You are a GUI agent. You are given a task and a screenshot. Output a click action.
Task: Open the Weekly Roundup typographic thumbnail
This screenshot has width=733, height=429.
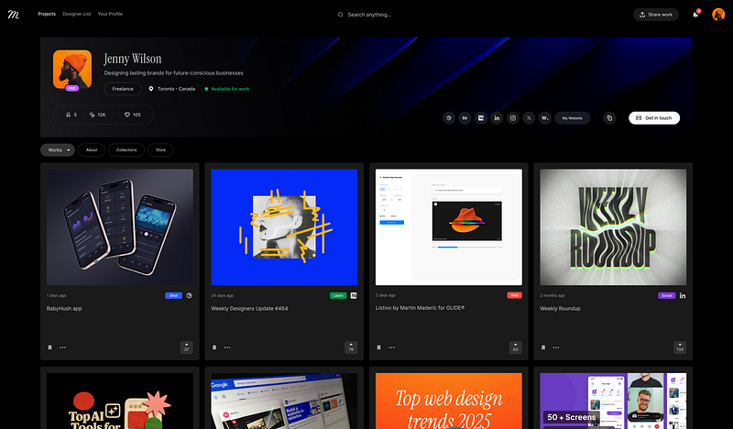pos(613,227)
